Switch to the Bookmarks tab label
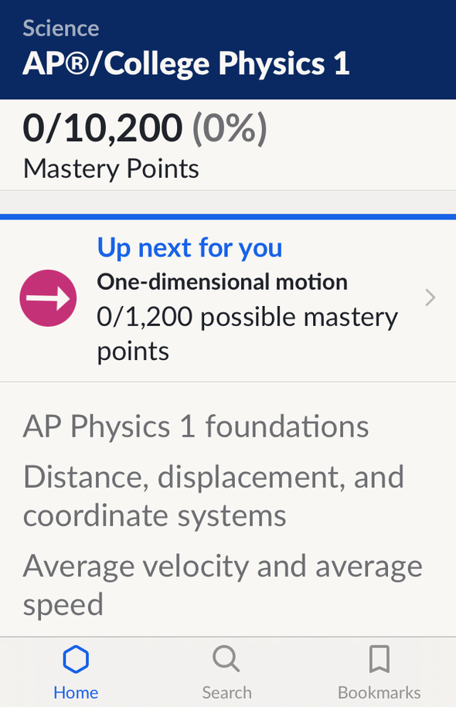 (379, 692)
